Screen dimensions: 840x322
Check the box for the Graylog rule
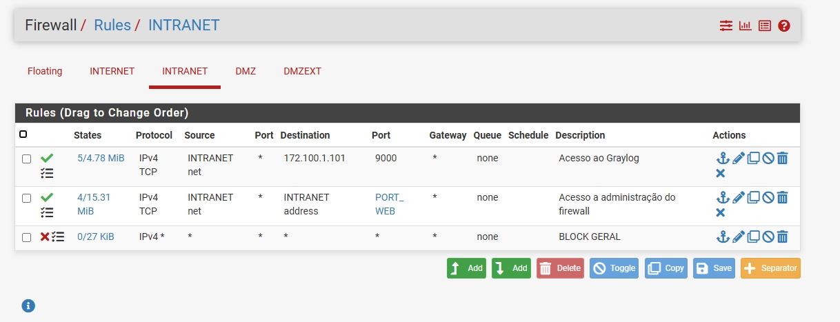pos(26,159)
